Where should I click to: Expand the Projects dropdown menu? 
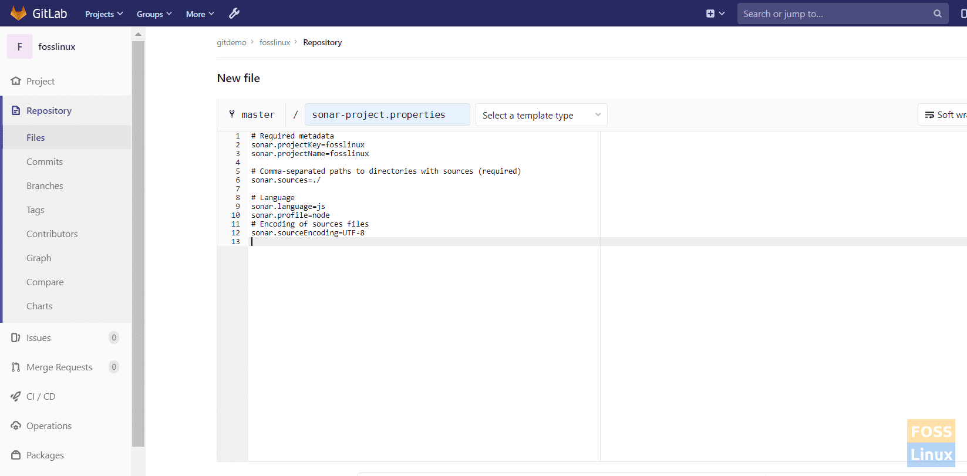[x=104, y=14]
